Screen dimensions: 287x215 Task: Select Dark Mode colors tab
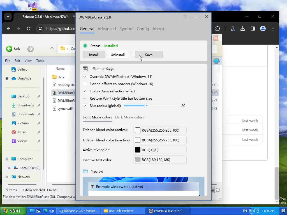129,117
